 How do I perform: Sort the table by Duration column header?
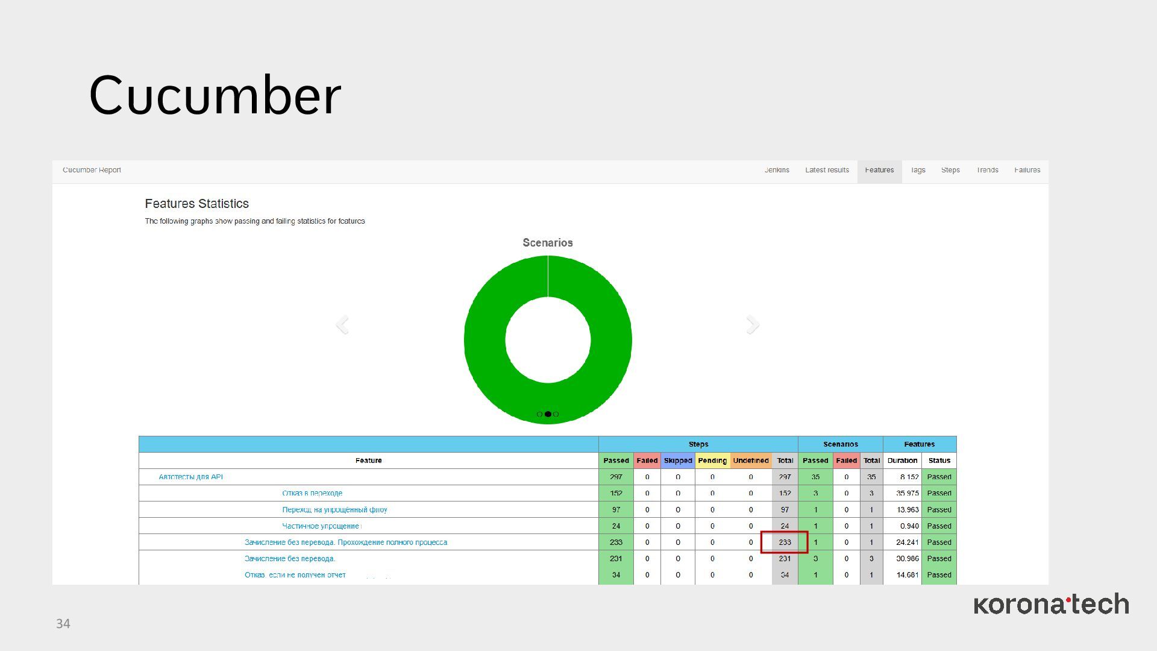pyautogui.click(x=902, y=461)
